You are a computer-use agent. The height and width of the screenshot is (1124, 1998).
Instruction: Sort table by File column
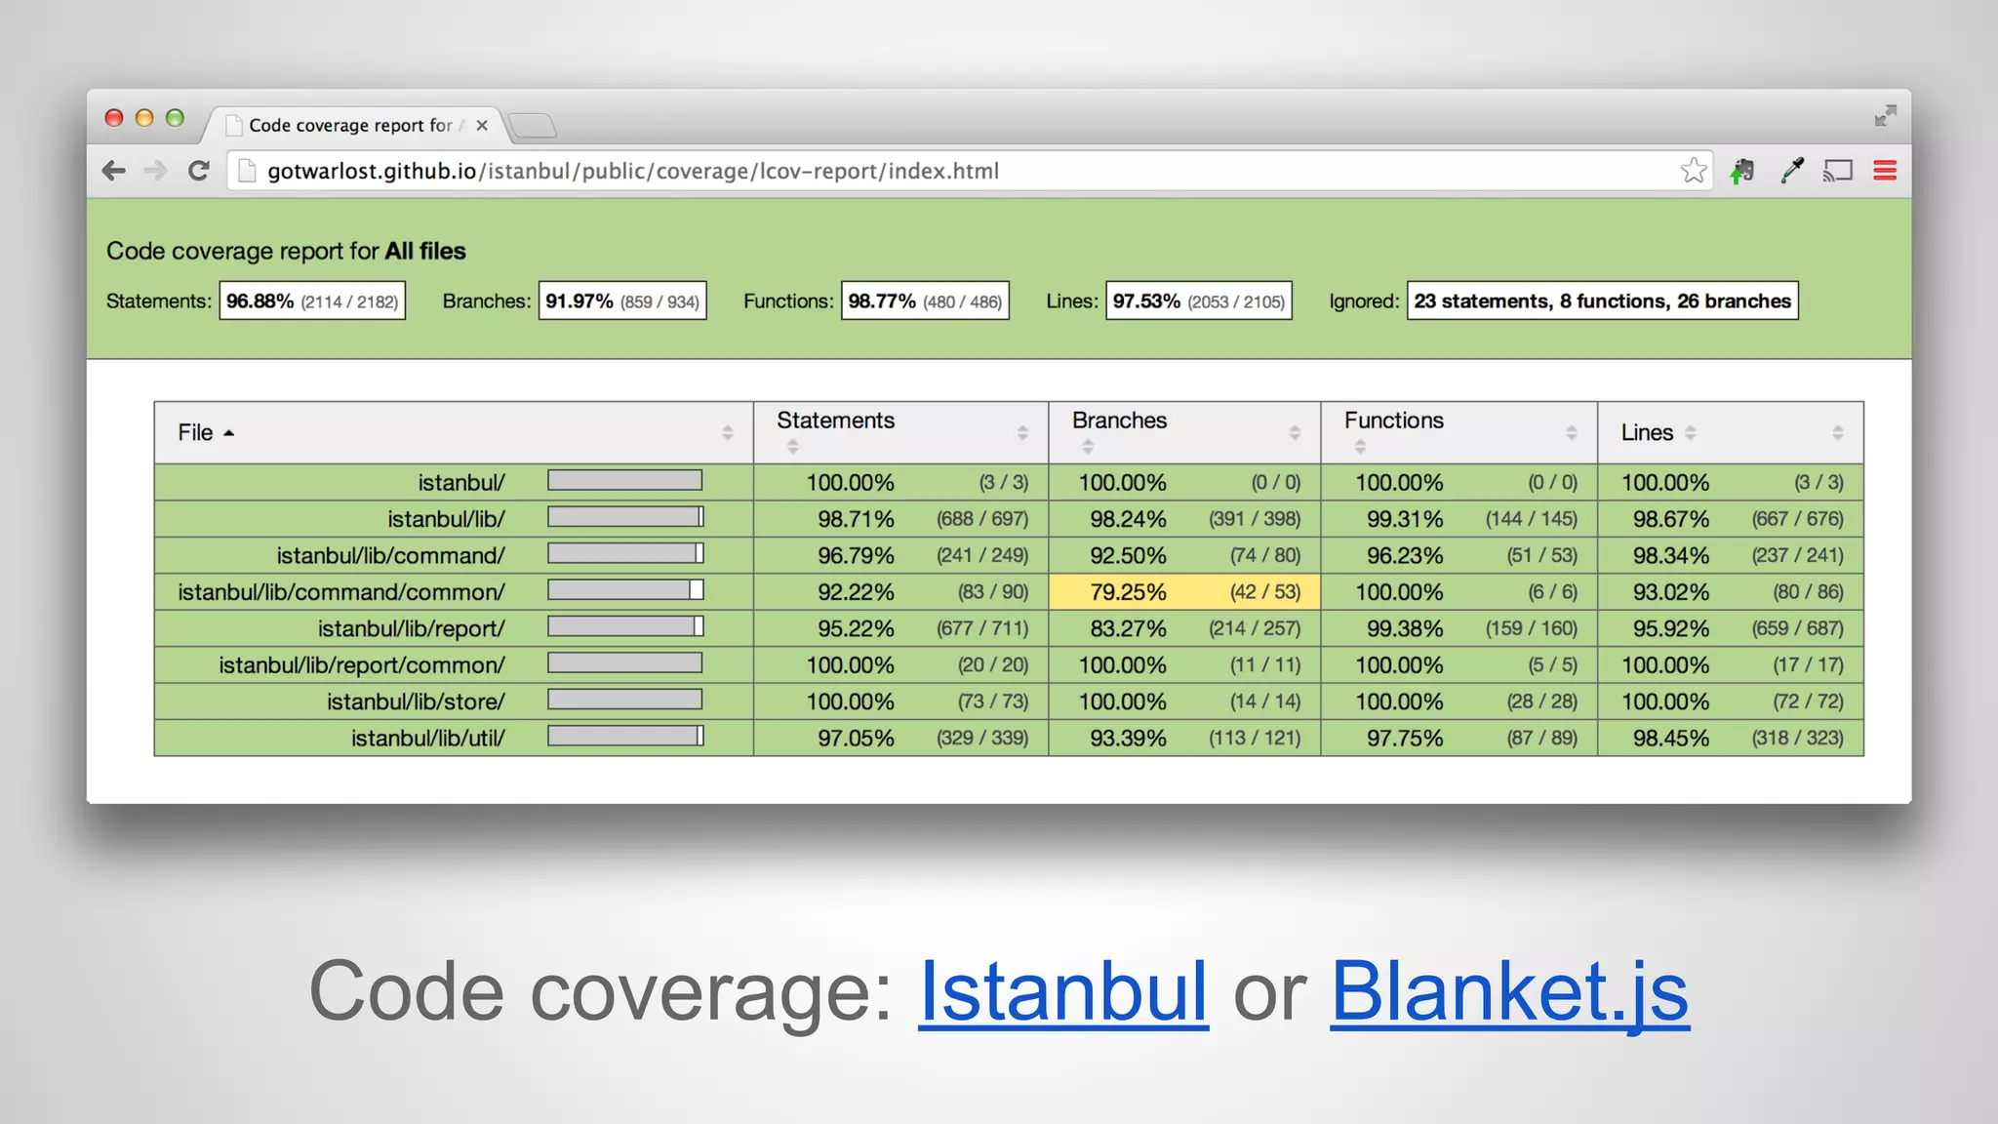pyautogui.click(x=196, y=432)
